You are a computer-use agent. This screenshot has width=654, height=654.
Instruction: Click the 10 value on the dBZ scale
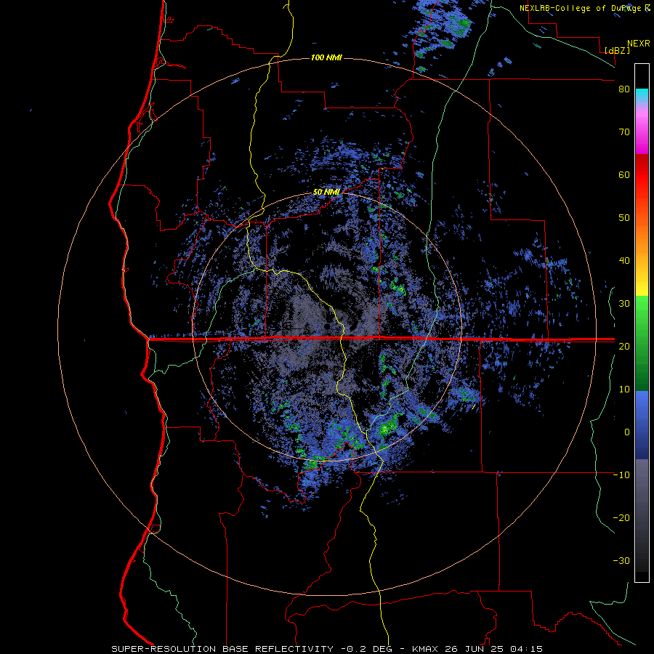point(624,389)
